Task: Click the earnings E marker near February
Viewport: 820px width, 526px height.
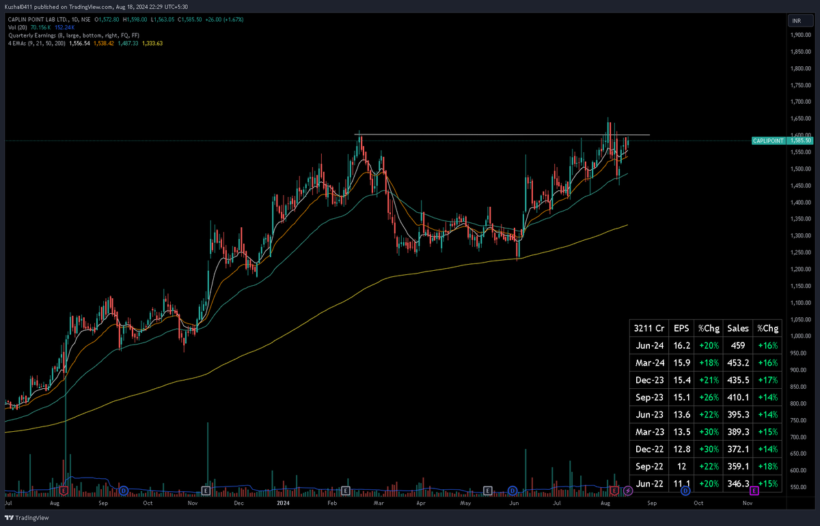Action: (346, 491)
